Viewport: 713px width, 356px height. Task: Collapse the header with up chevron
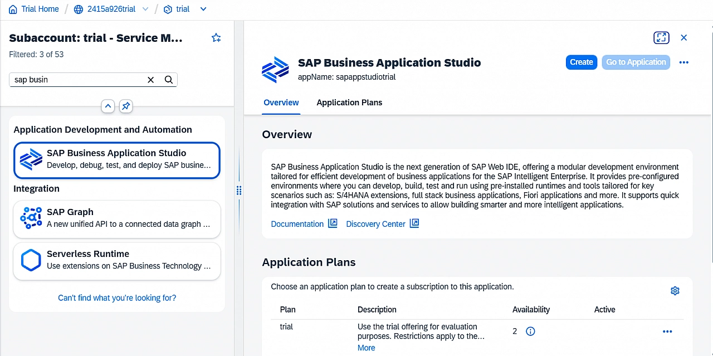tap(108, 106)
